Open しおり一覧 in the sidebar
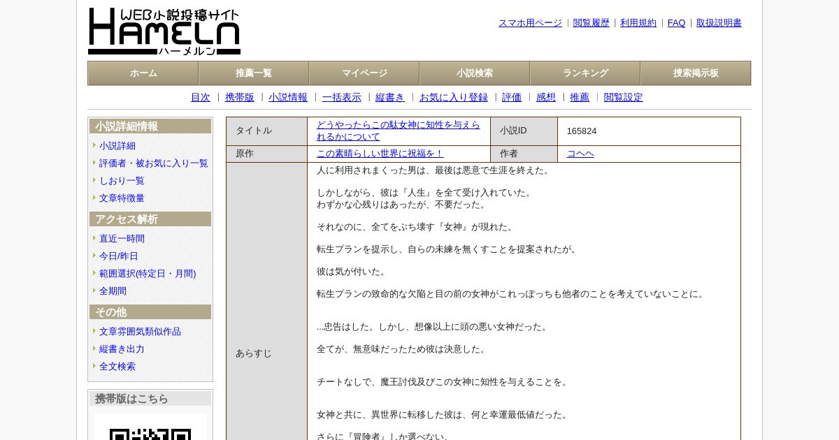Viewport: 839px width, 440px height. (122, 181)
